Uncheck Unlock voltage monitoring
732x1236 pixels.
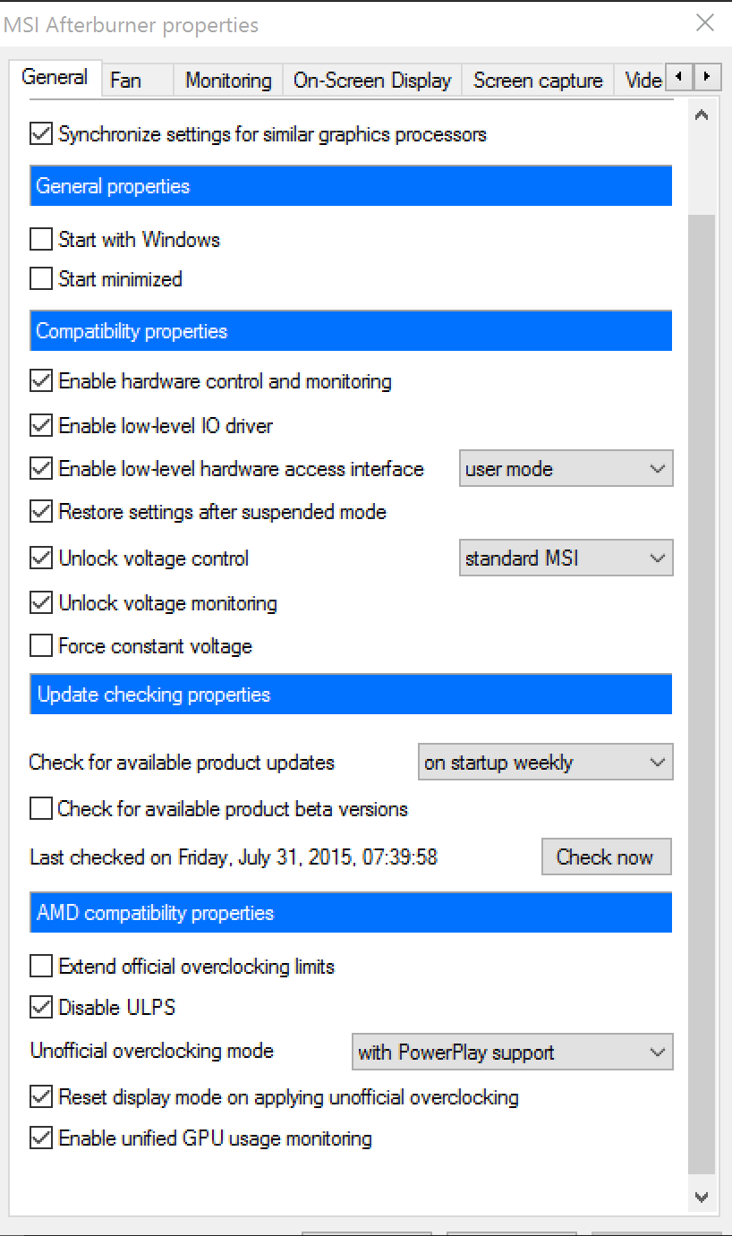click(41, 603)
